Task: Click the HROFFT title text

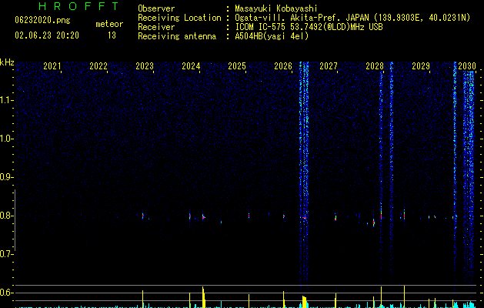Action: [x=78, y=6]
